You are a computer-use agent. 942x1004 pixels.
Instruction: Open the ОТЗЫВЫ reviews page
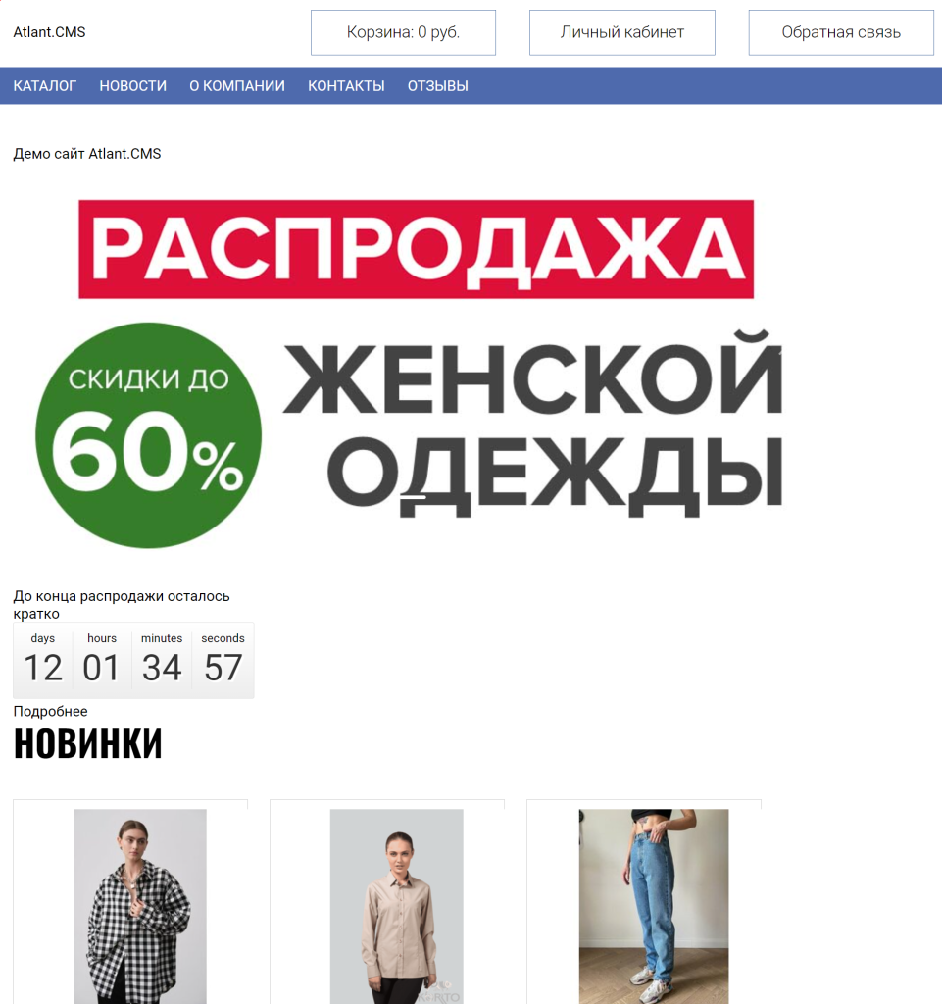tap(438, 86)
